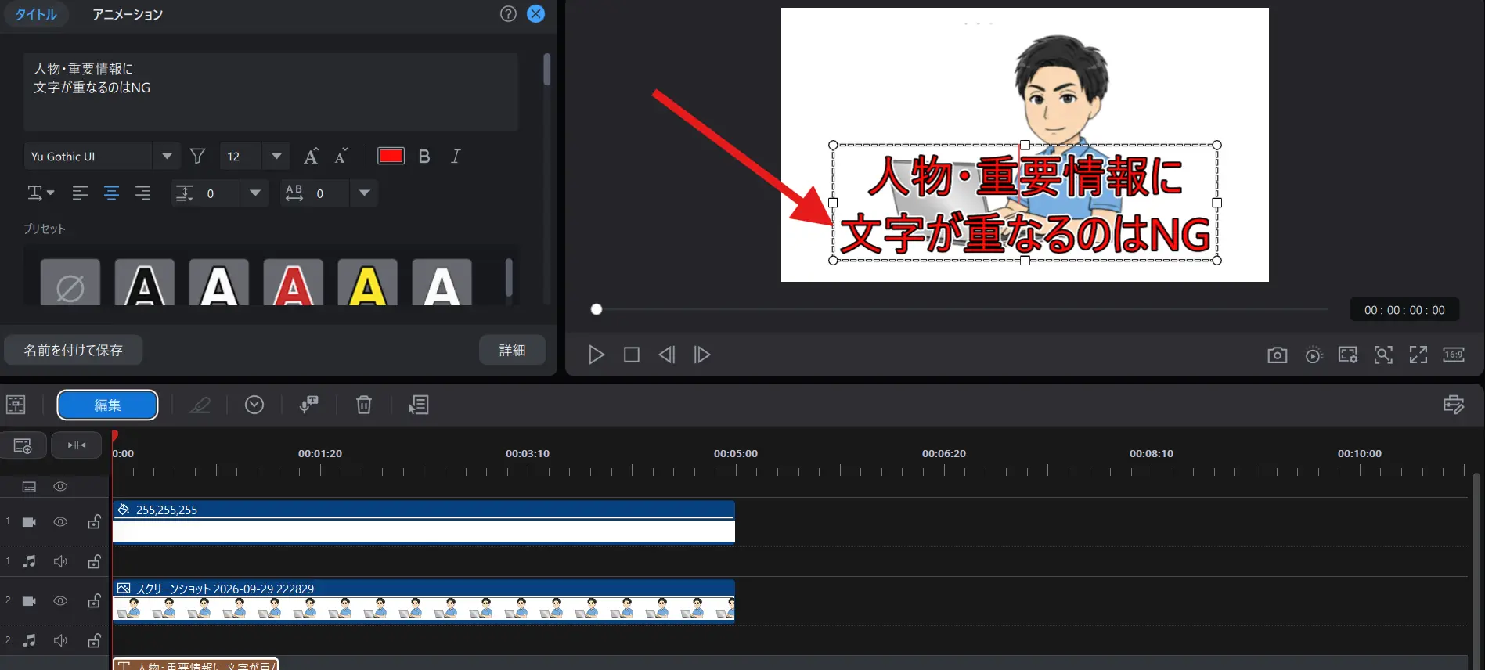Open the font filter funnel icon

(198, 157)
